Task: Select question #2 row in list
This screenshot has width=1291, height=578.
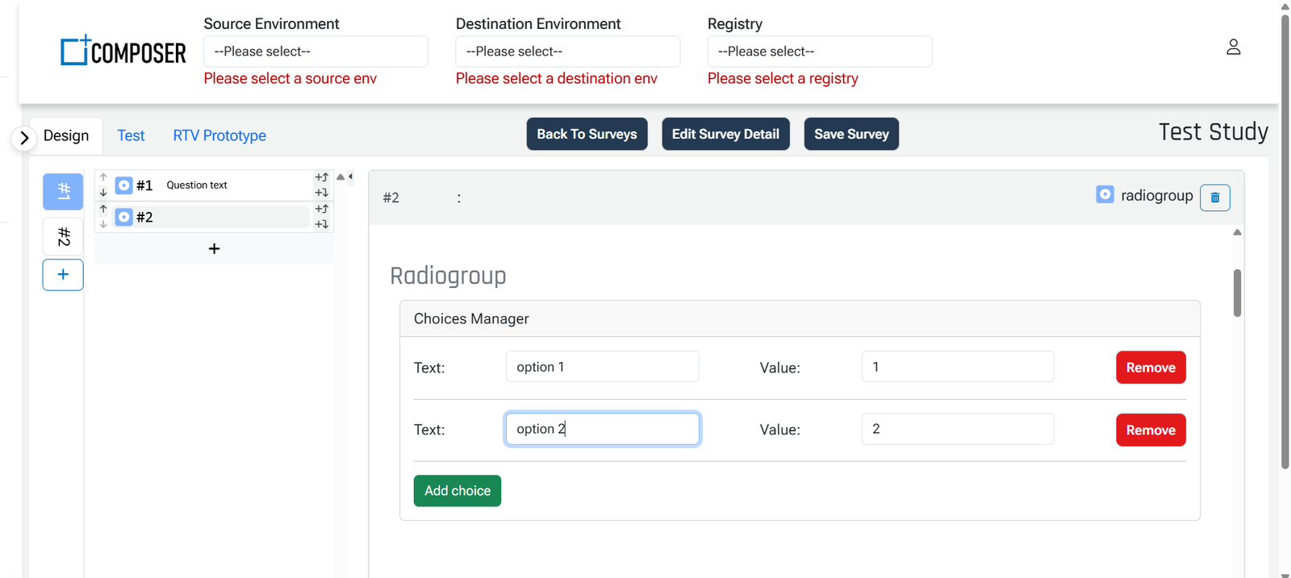Action: 213,217
